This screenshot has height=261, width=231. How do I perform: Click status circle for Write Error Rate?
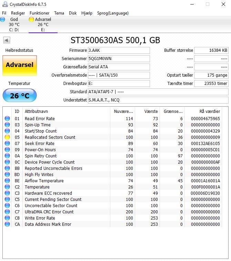point(7,218)
